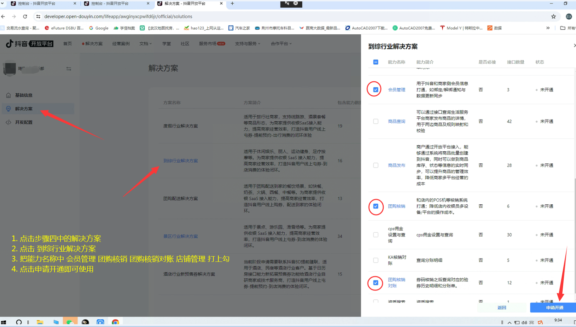Open 社区 in top navigation
The width and height of the screenshot is (576, 327).
185,44
